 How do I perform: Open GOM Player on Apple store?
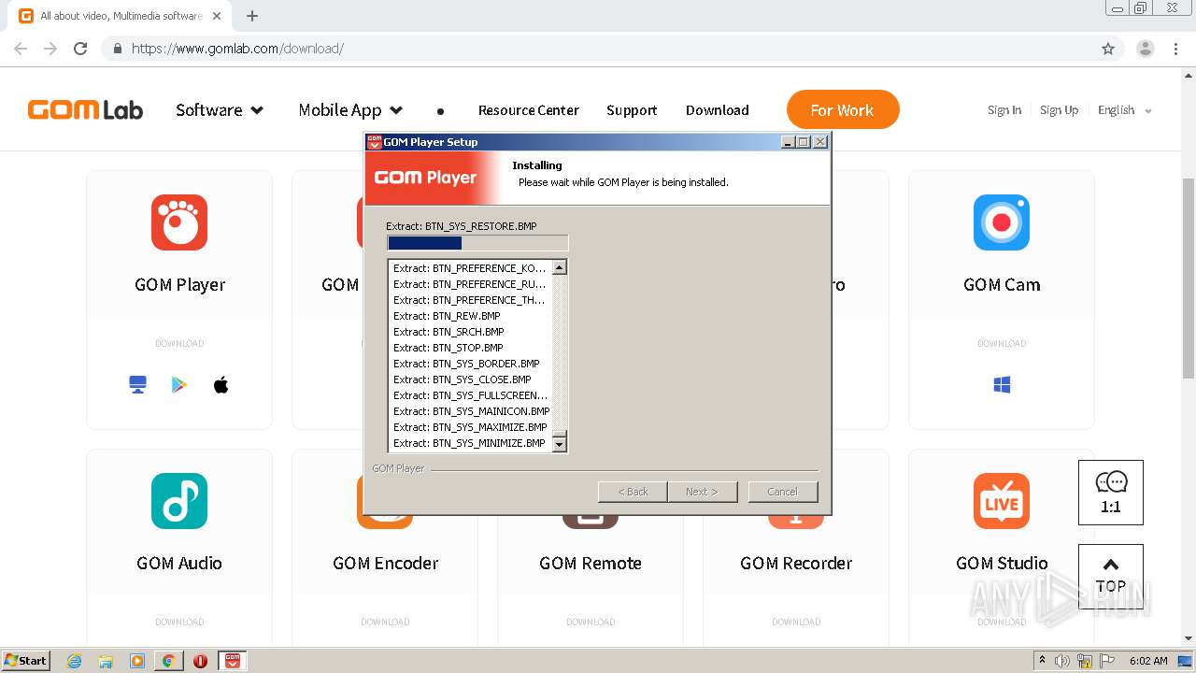[221, 385]
